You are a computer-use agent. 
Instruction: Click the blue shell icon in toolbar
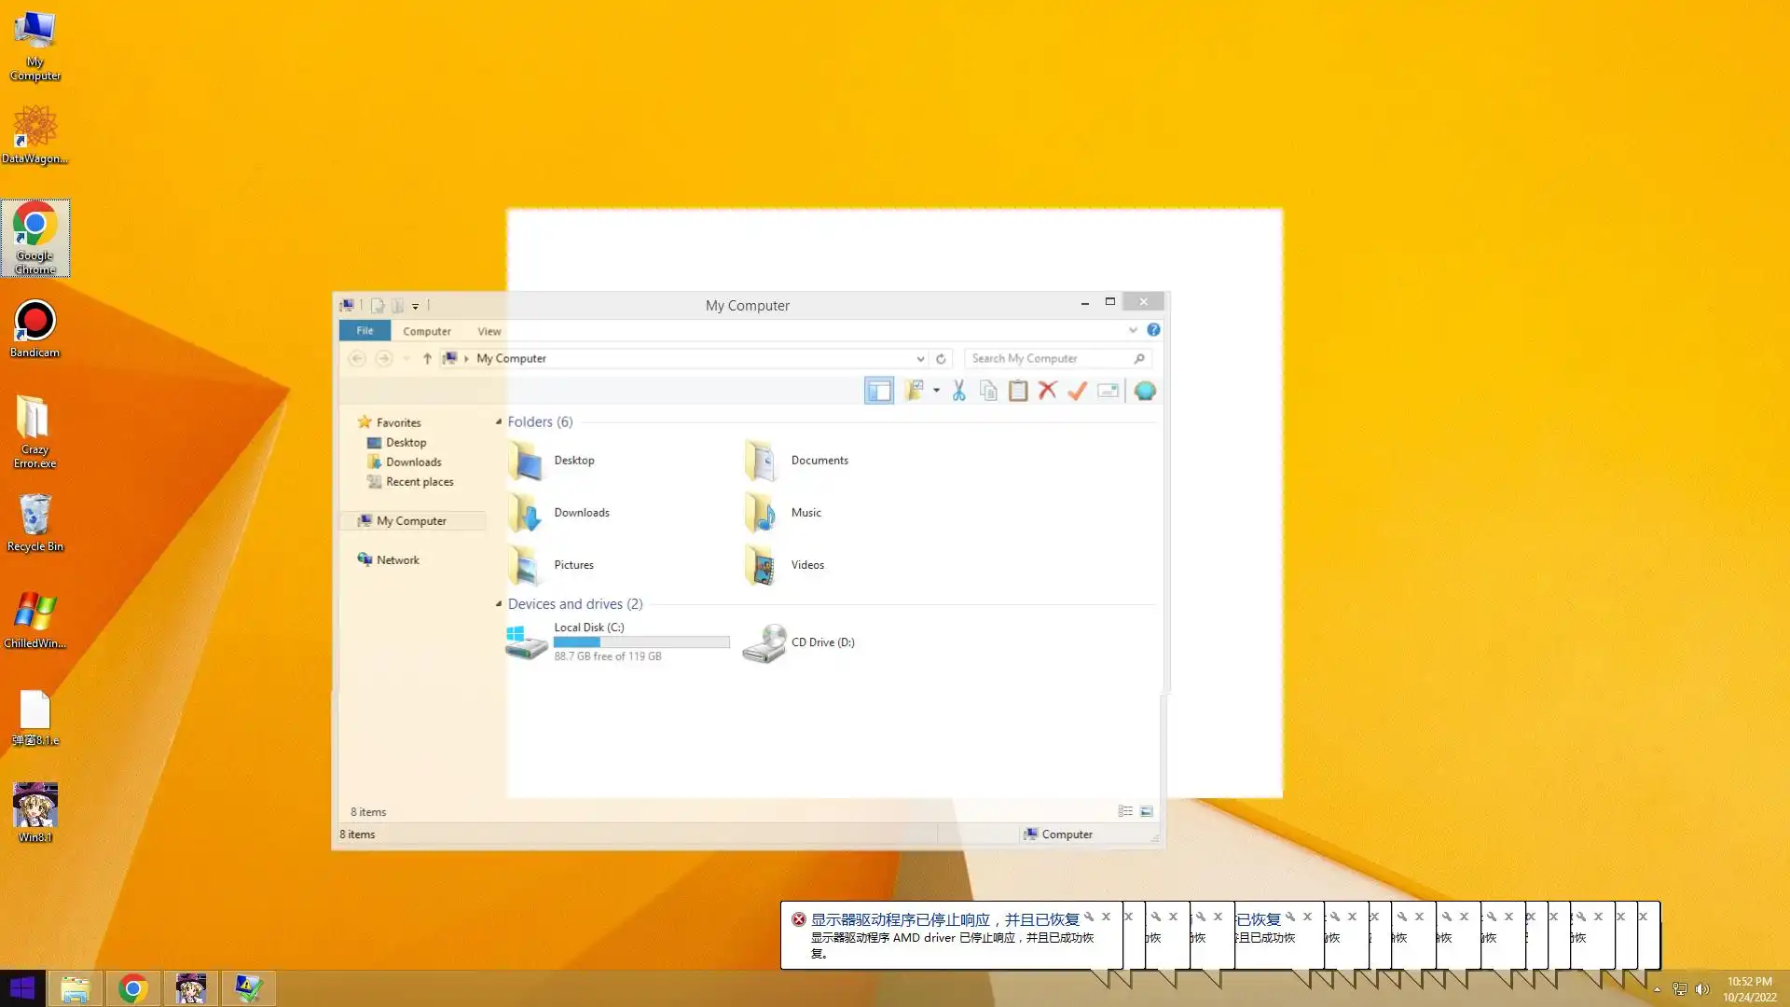coord(1145,391)
